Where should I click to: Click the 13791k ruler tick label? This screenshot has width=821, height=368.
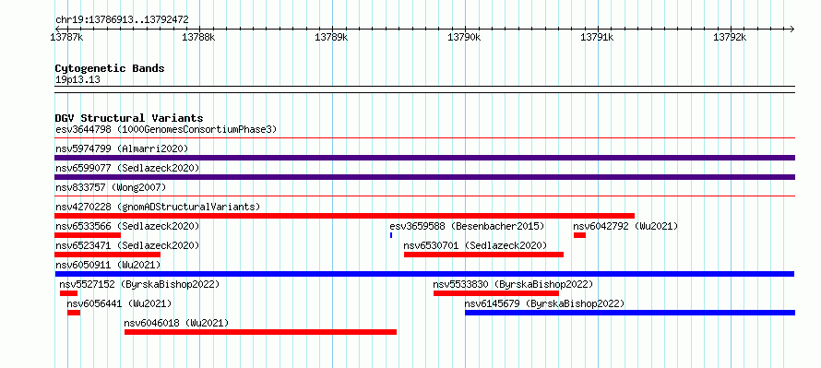coord(598,38)
